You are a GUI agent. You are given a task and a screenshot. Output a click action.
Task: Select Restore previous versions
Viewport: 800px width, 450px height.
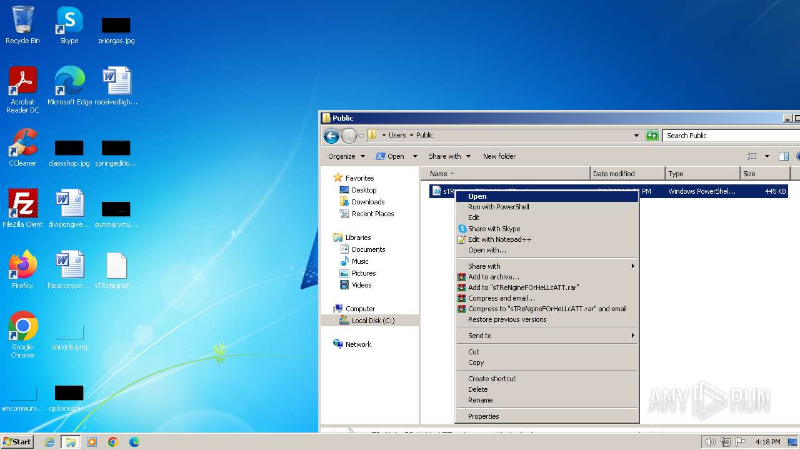(547, 319)
